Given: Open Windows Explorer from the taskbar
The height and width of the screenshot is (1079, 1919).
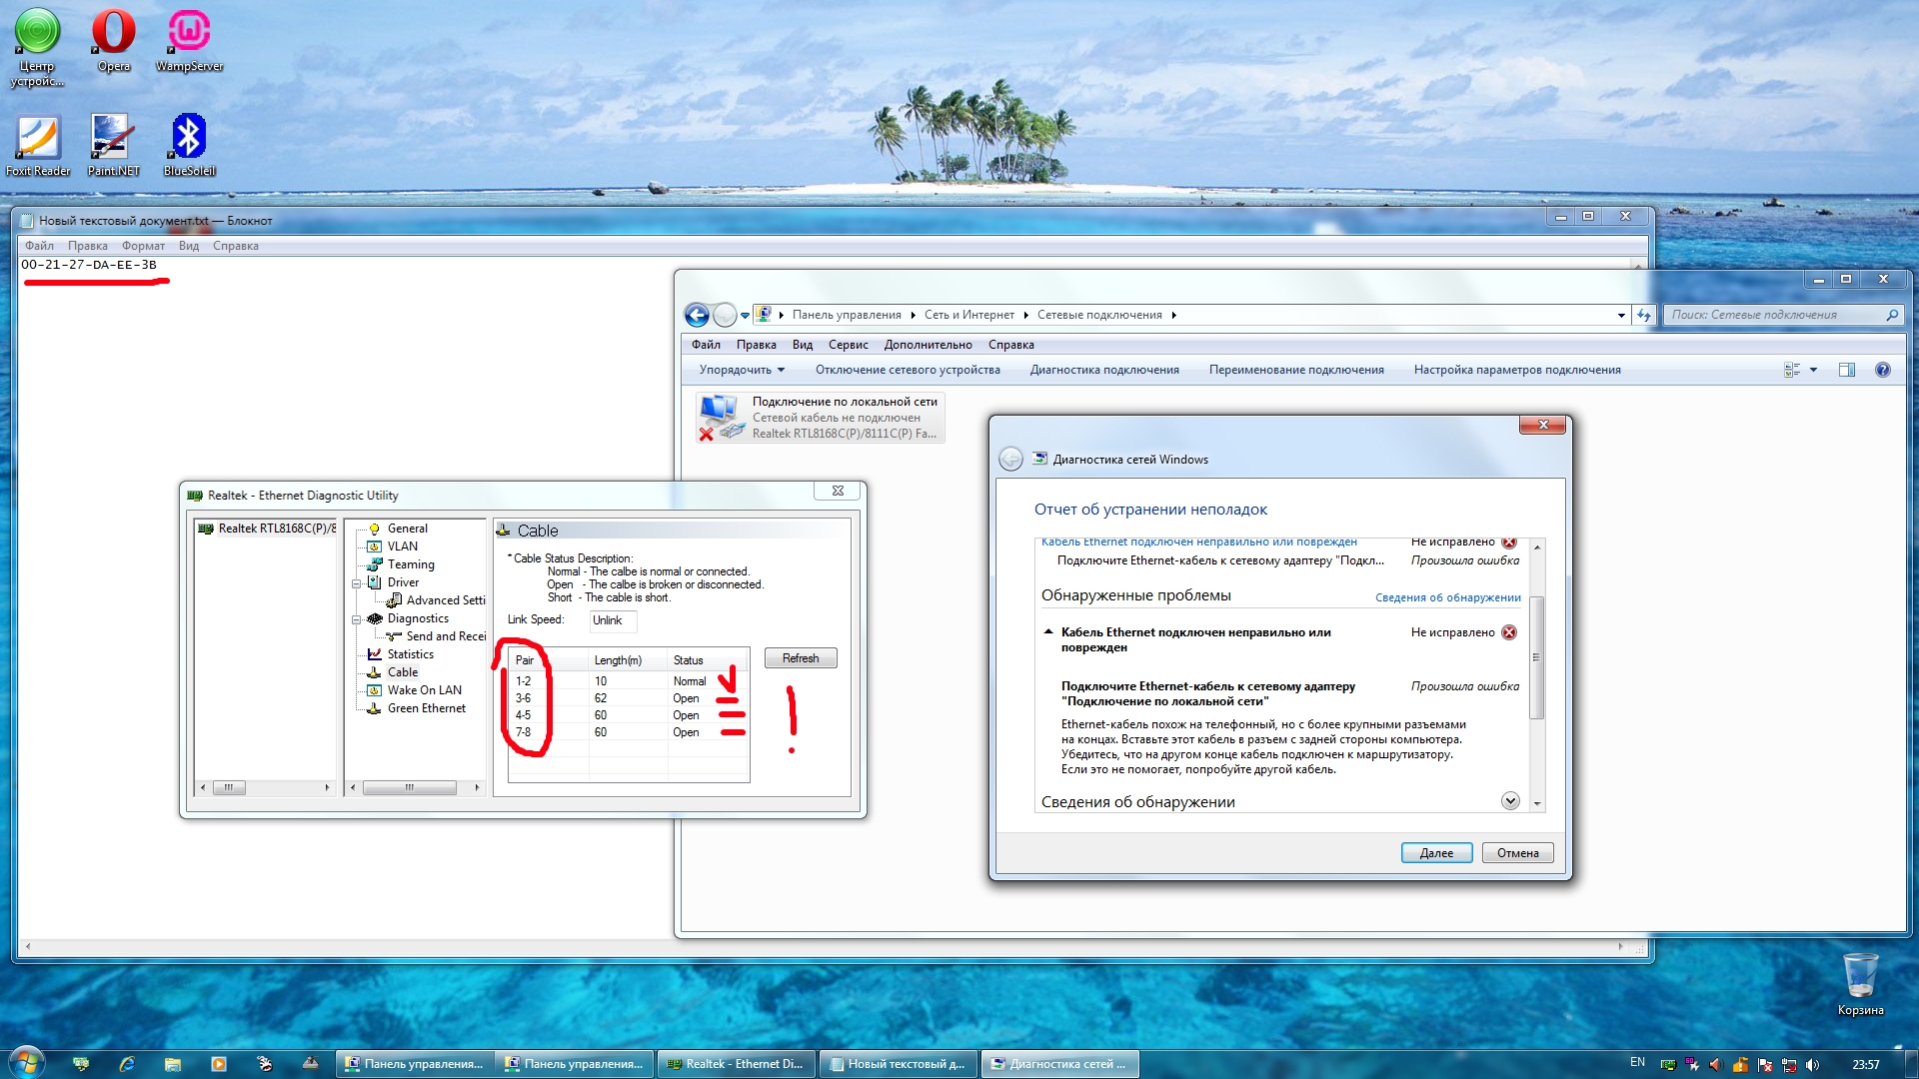Looking at the screenshot, I should pyautogui.click(x=173, y=1064).
